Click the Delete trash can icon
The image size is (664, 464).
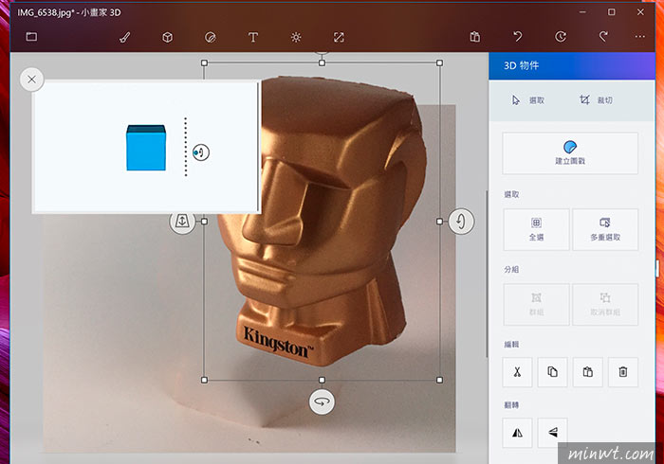tap(623, 372)
